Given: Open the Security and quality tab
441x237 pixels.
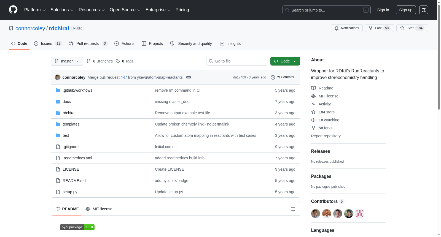Looking at the screenshot, I should click(191, 43).
